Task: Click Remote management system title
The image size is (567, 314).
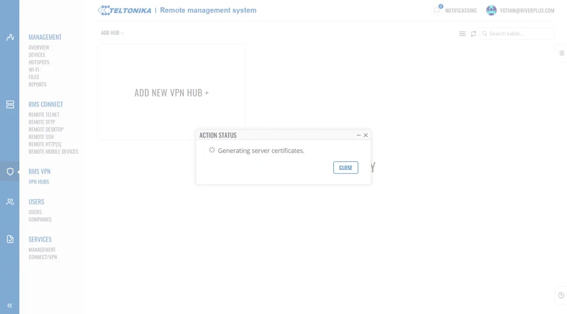Action: pyautogui.click(x=208, y=11)
